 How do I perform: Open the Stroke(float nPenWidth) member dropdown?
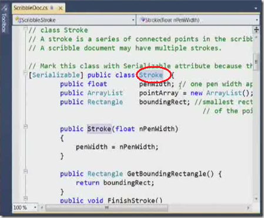(x=198, y=20)
